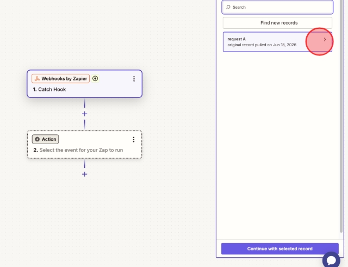Click Find new records button
This screenshot has height=267, width=348.
(x=277, y=23)
